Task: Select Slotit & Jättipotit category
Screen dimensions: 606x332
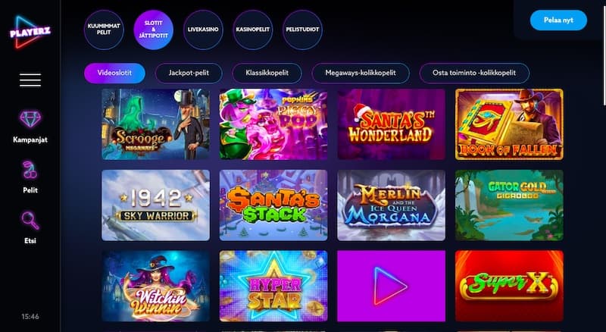Action: [x=154, y=30]
